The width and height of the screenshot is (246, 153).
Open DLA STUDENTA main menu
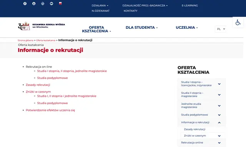(141, 28)
